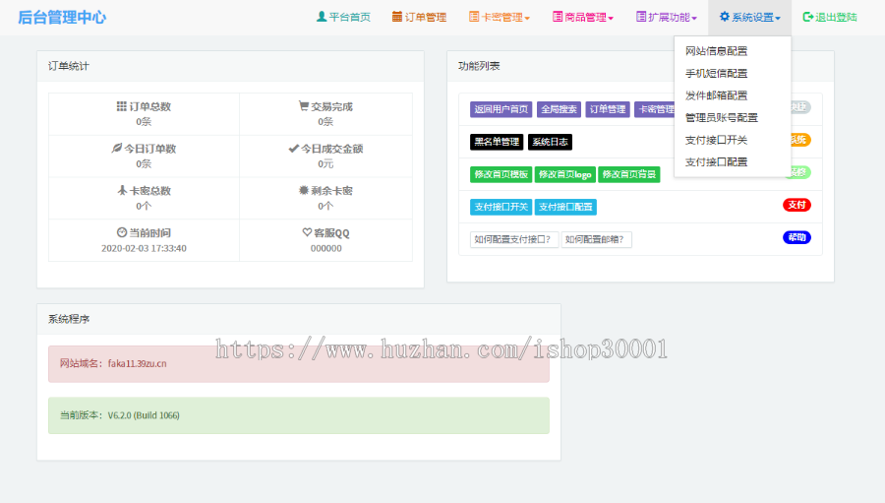
Task: Click the 系统程序 panel heading
Action: pyautogui.click(x=69, y=319)
